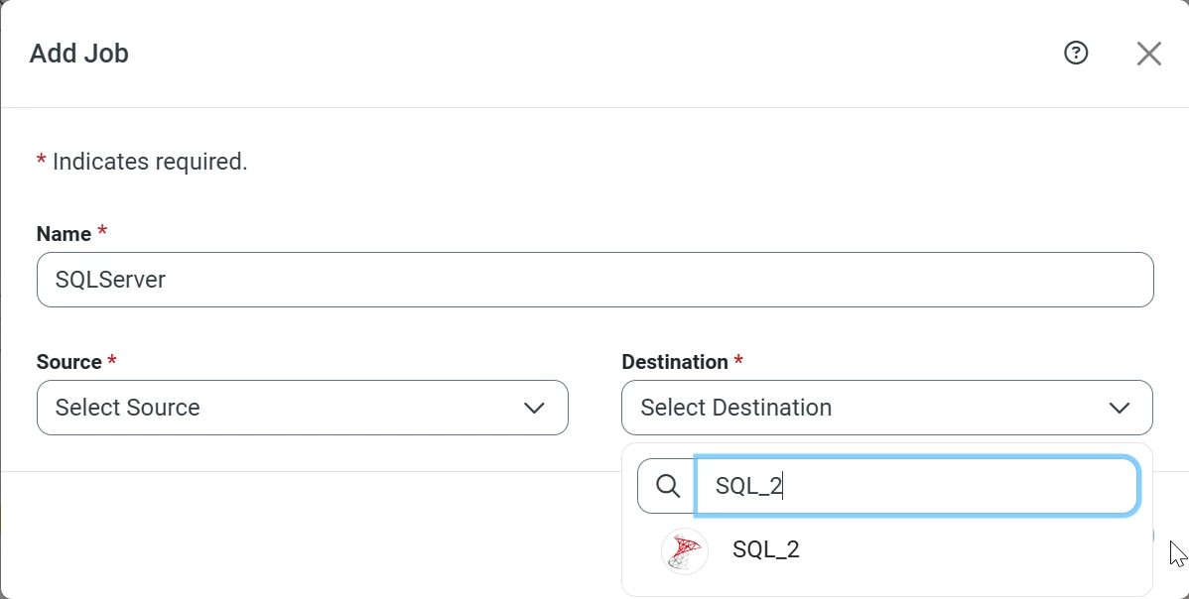Click the Destination field label
The width and height of the screenshot is (1189, 599).
tap(675, 362)
